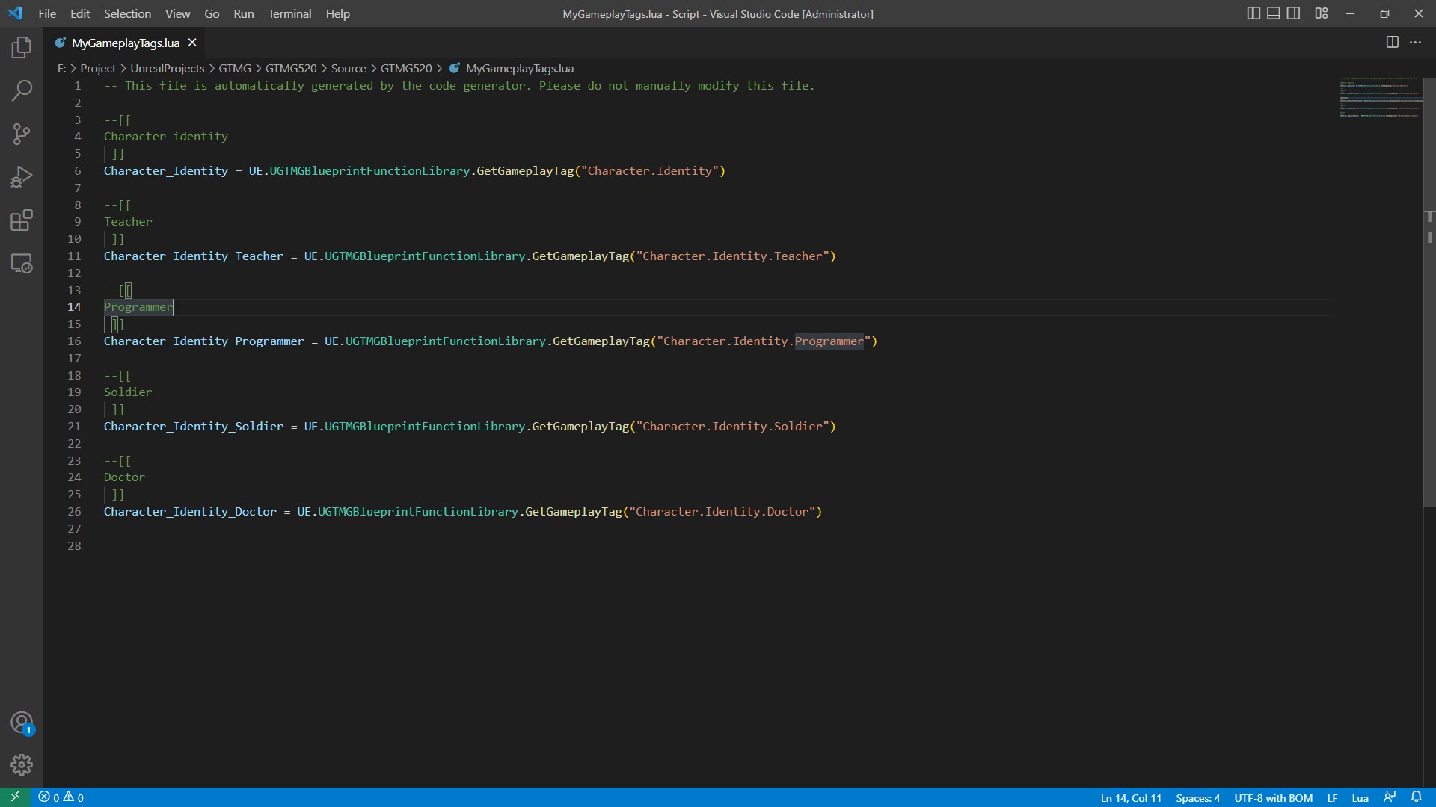Toggle the secondary side bar visibility
Viewport: 1436px width, 807px height.
(1294, 13)
